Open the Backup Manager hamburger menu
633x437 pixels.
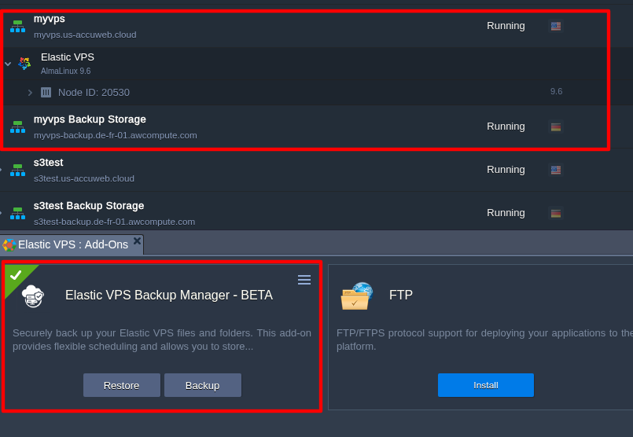click(304, 280)
